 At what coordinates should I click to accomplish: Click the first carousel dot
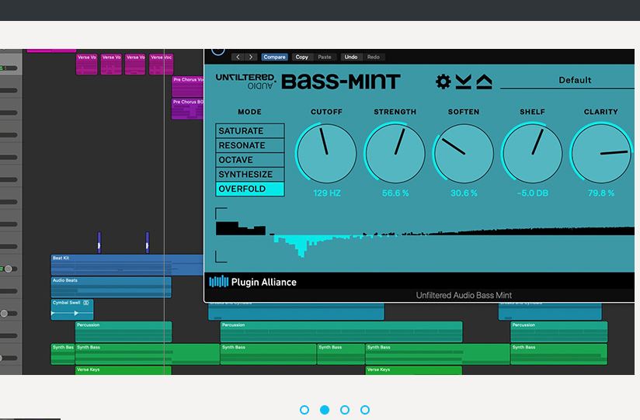304,410
